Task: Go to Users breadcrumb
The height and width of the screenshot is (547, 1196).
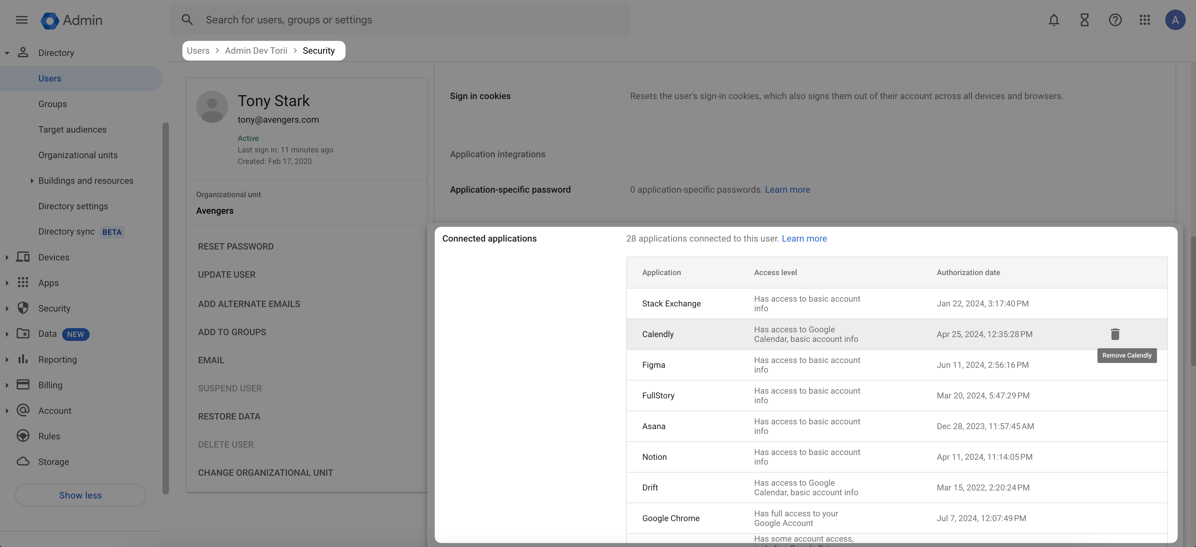Action: click(x=198, y=50)
